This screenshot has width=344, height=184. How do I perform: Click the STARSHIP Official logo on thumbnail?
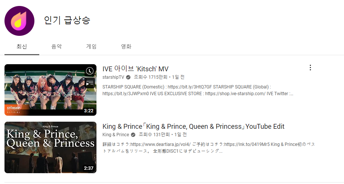tap(13, 110)
